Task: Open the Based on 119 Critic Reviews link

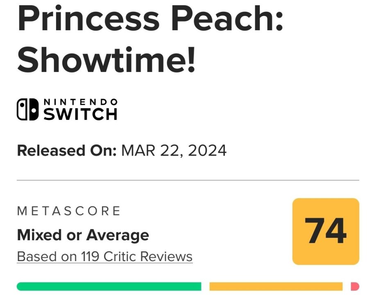Action: [105, 257]
